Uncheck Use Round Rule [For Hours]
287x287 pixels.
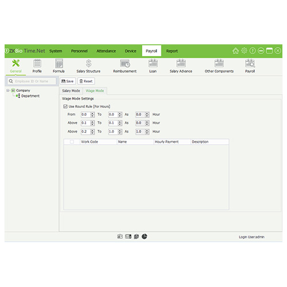(x=65, y=106)
